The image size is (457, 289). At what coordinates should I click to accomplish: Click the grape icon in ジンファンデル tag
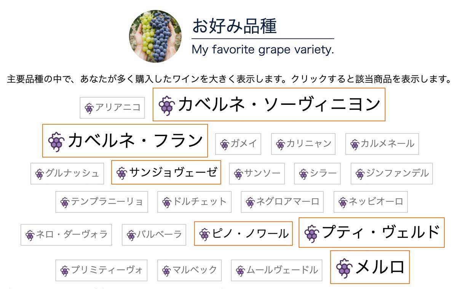pos(360,174)
